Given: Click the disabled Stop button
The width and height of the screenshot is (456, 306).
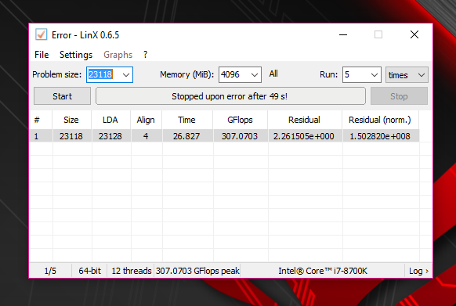Looking at the screenshot, I should (399, 96).
